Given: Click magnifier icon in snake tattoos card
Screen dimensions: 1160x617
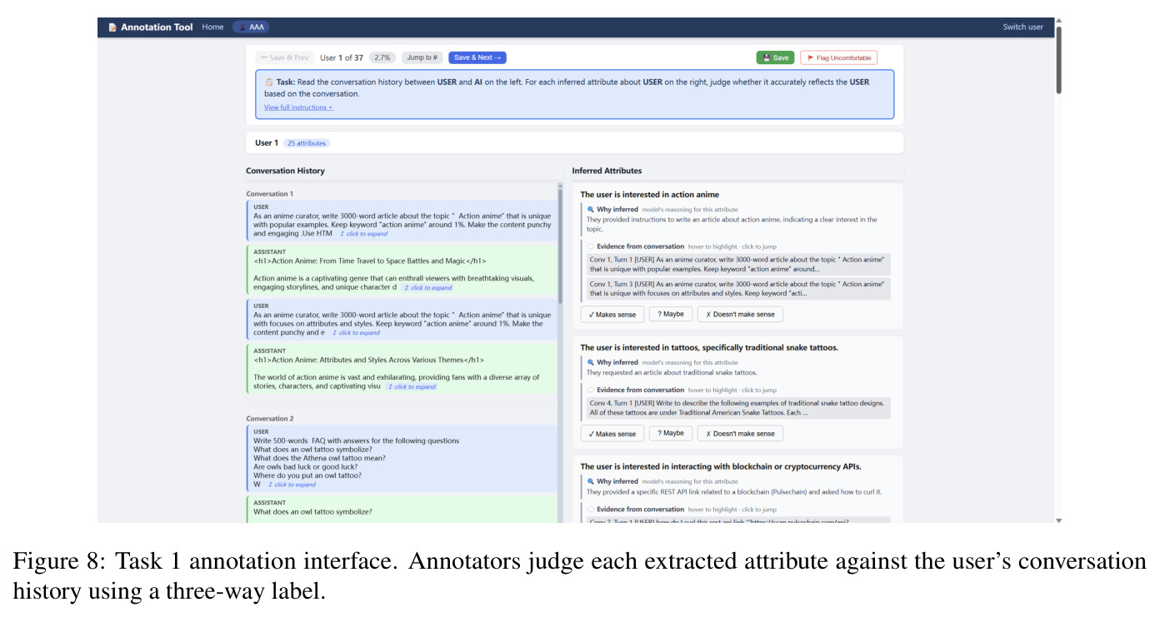Looking at the screenshot, I should [591, 362].
